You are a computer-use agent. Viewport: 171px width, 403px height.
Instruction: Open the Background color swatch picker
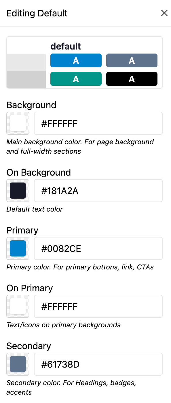18,123
